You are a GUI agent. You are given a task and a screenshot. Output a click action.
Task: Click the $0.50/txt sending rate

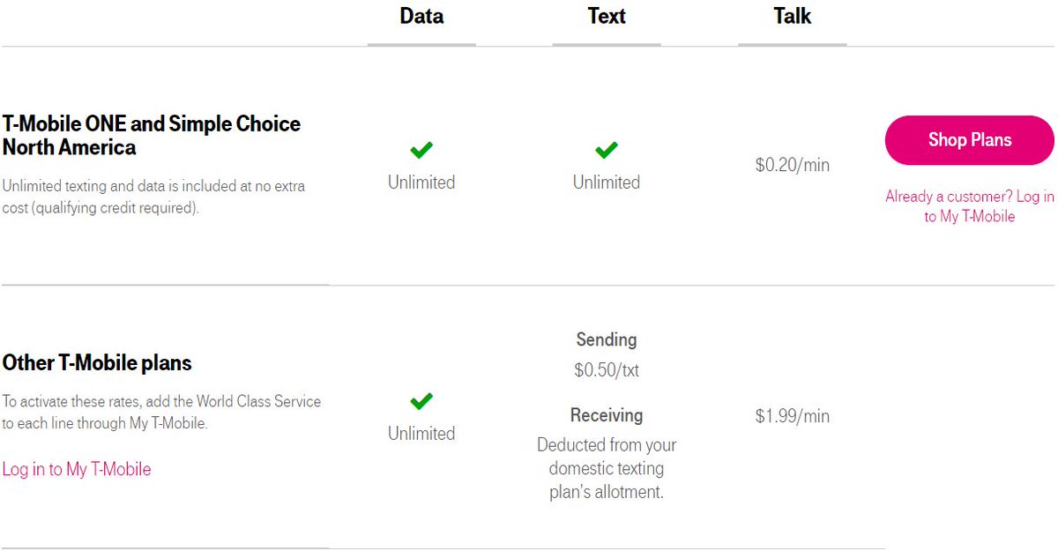coord(607,370)
